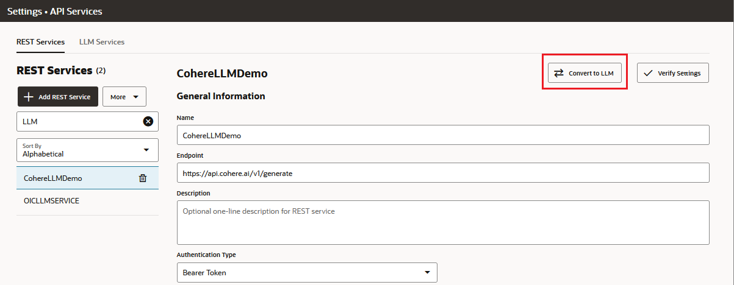Click the checkmark icon on Verify Settings
Viewport: 734px width, 285px height.
(x=648, y=73)
